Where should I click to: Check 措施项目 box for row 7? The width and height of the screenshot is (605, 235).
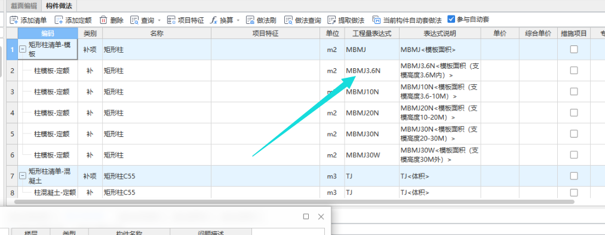click(574, 176)
